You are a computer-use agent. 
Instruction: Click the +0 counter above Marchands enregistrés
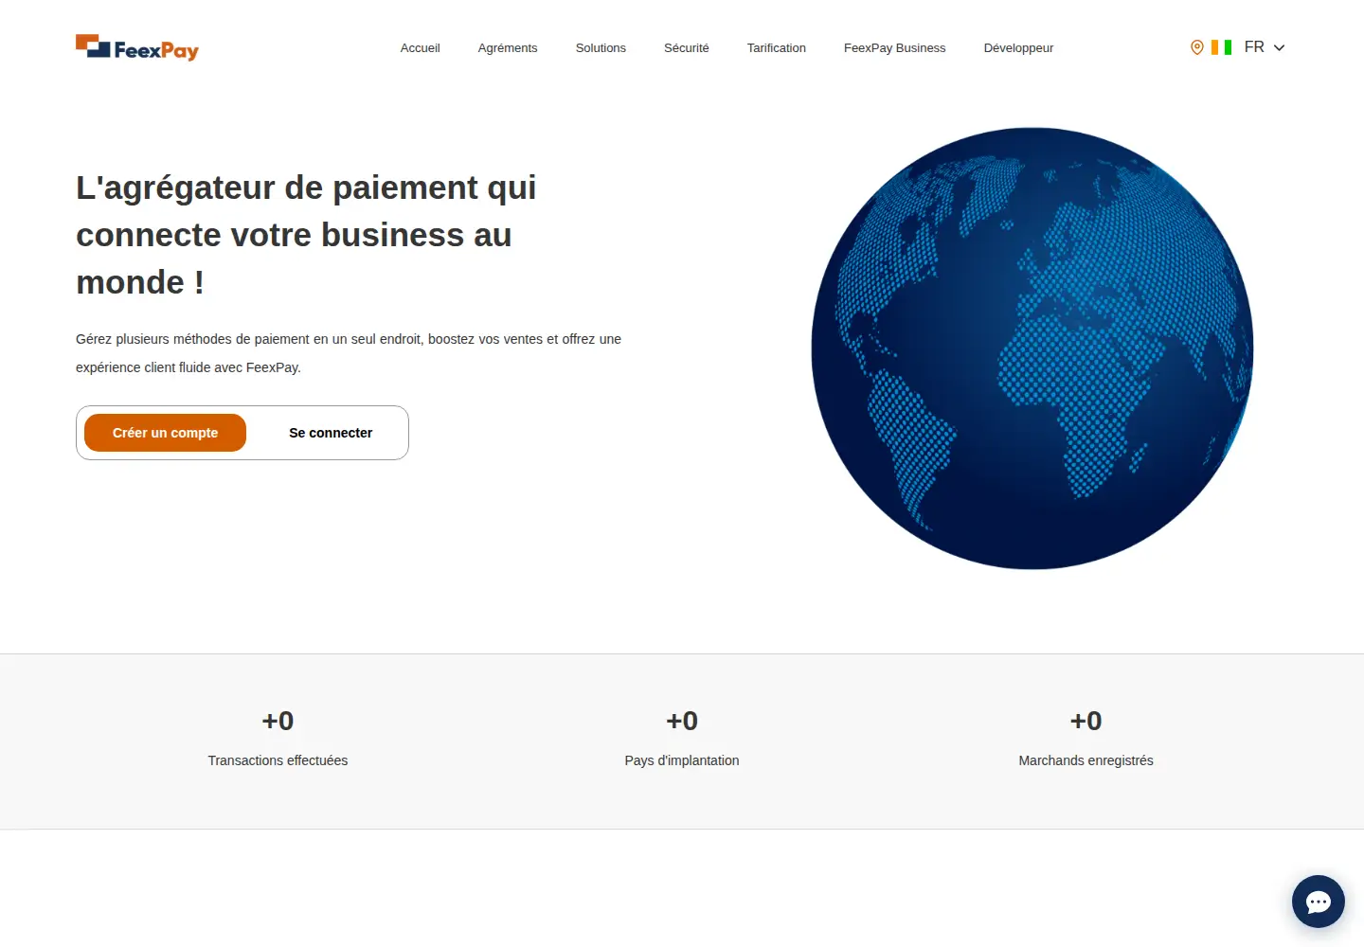coord(1086,721)
